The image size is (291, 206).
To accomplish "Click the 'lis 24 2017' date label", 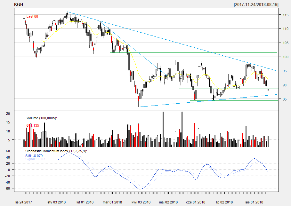I will pos(24,202).
